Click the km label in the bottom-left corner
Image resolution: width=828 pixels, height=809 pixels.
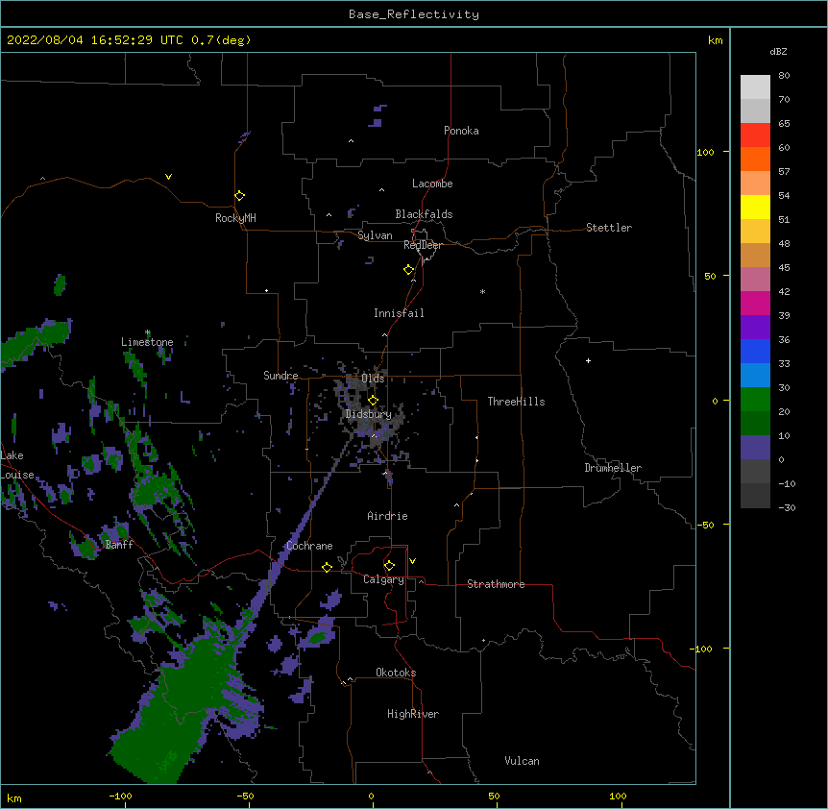pos(14,798)
